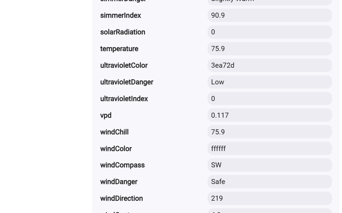Click the ultravioletDanger field showing Low
Screen dimensions: 342x213
point(269,82)
